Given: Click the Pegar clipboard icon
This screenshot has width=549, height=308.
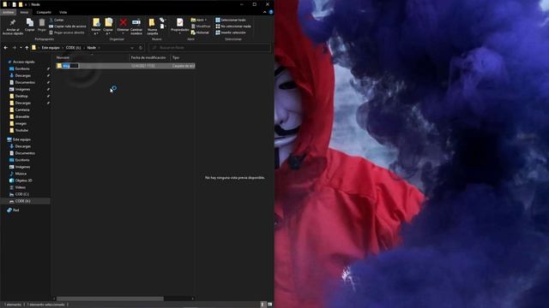Looking at the screenshot, I should 42,23.
